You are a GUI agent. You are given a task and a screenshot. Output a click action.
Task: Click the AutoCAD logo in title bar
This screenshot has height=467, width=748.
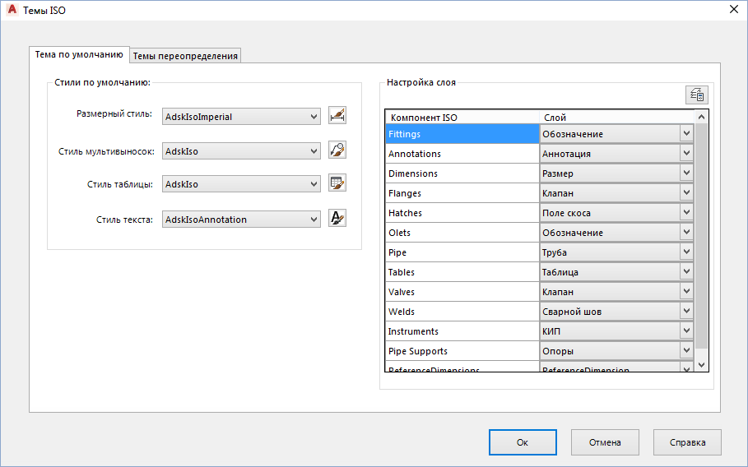point(13,9)
